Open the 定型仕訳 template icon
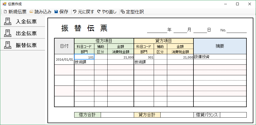The height and width of the screenshot is (125, 256). click(x=122, y=12)
